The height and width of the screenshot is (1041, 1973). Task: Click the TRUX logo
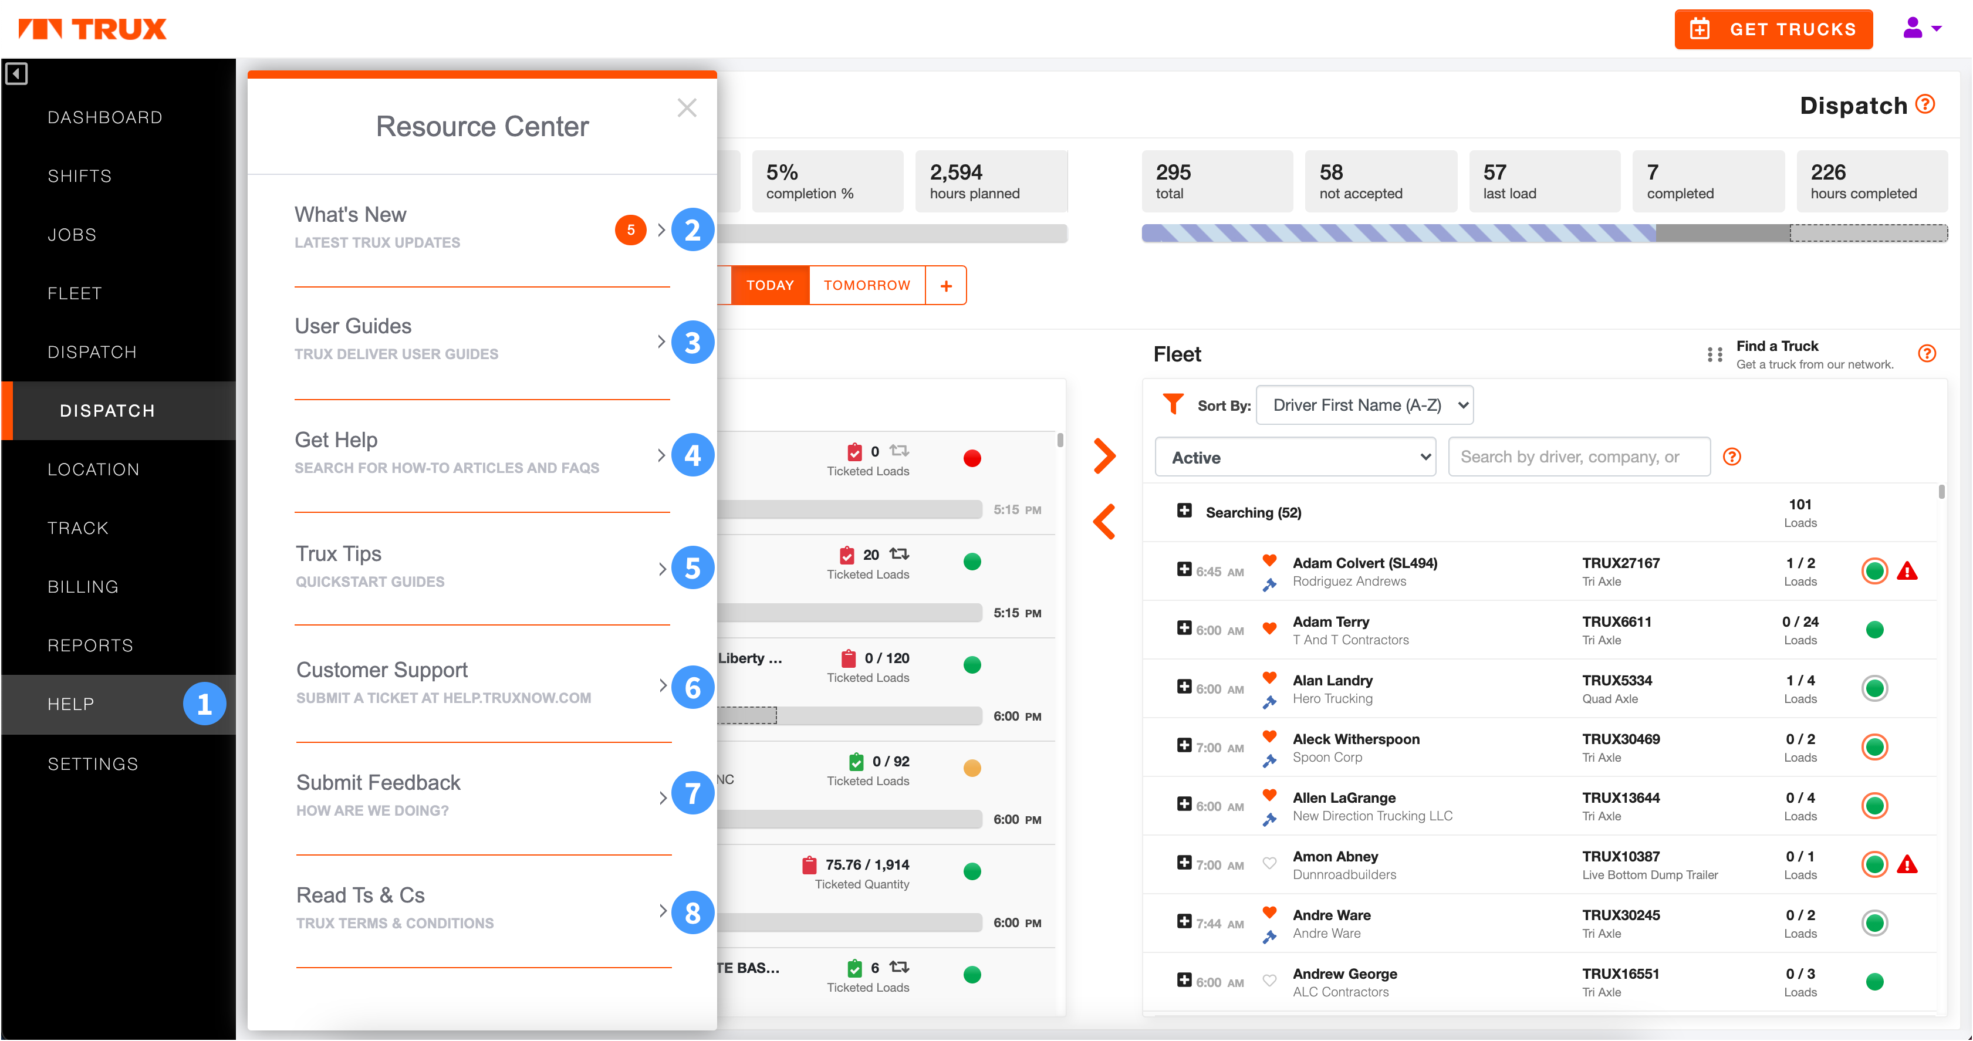click(x=93, y=29)
